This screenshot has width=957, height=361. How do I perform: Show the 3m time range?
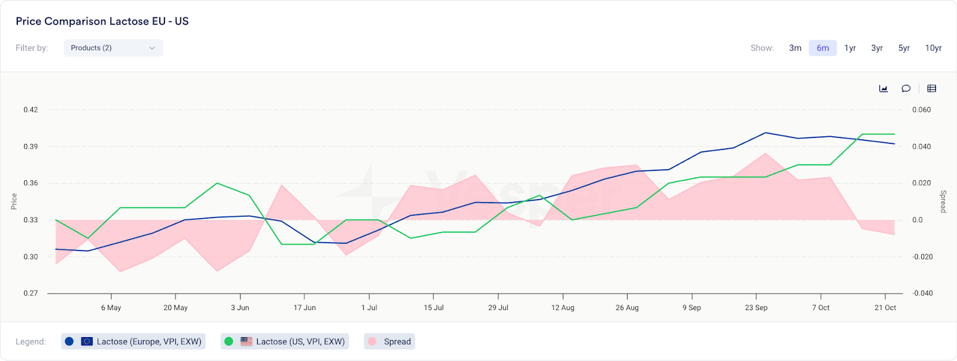click(795, 48)
